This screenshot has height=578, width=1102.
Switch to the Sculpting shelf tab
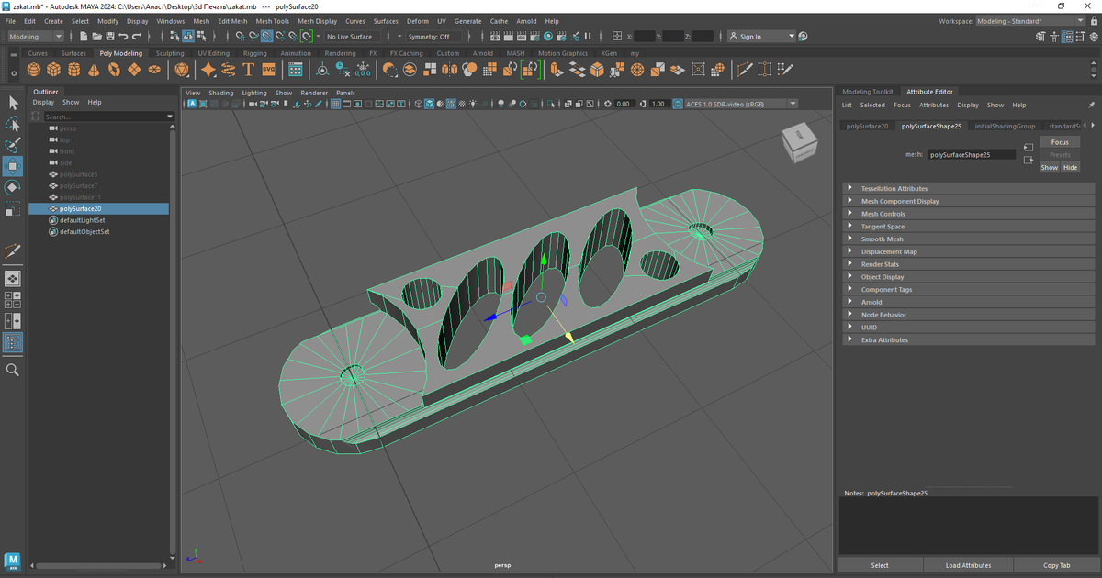170,53
